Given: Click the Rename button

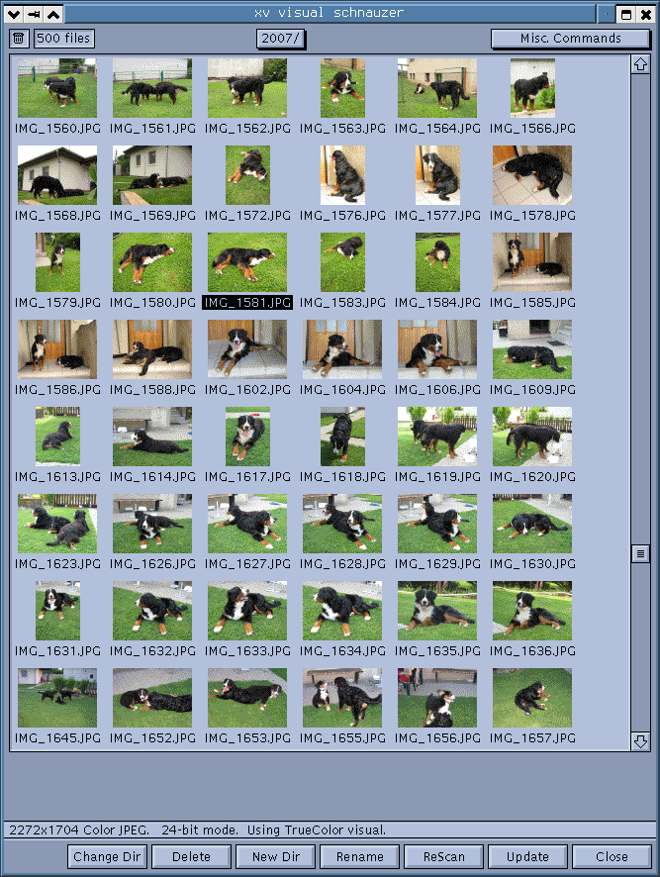Looking at the screenshot, I should click(x=359, y=856).
